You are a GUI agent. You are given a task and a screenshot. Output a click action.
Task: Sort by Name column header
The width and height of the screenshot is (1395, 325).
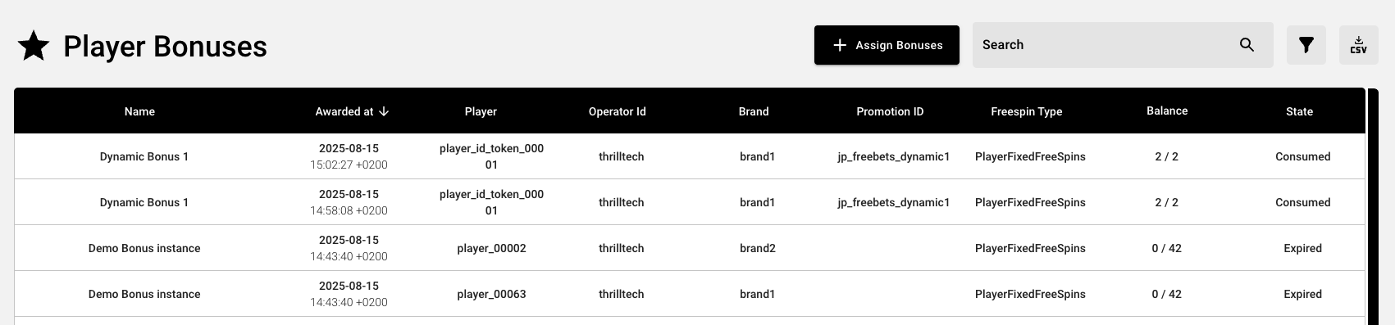139,111
